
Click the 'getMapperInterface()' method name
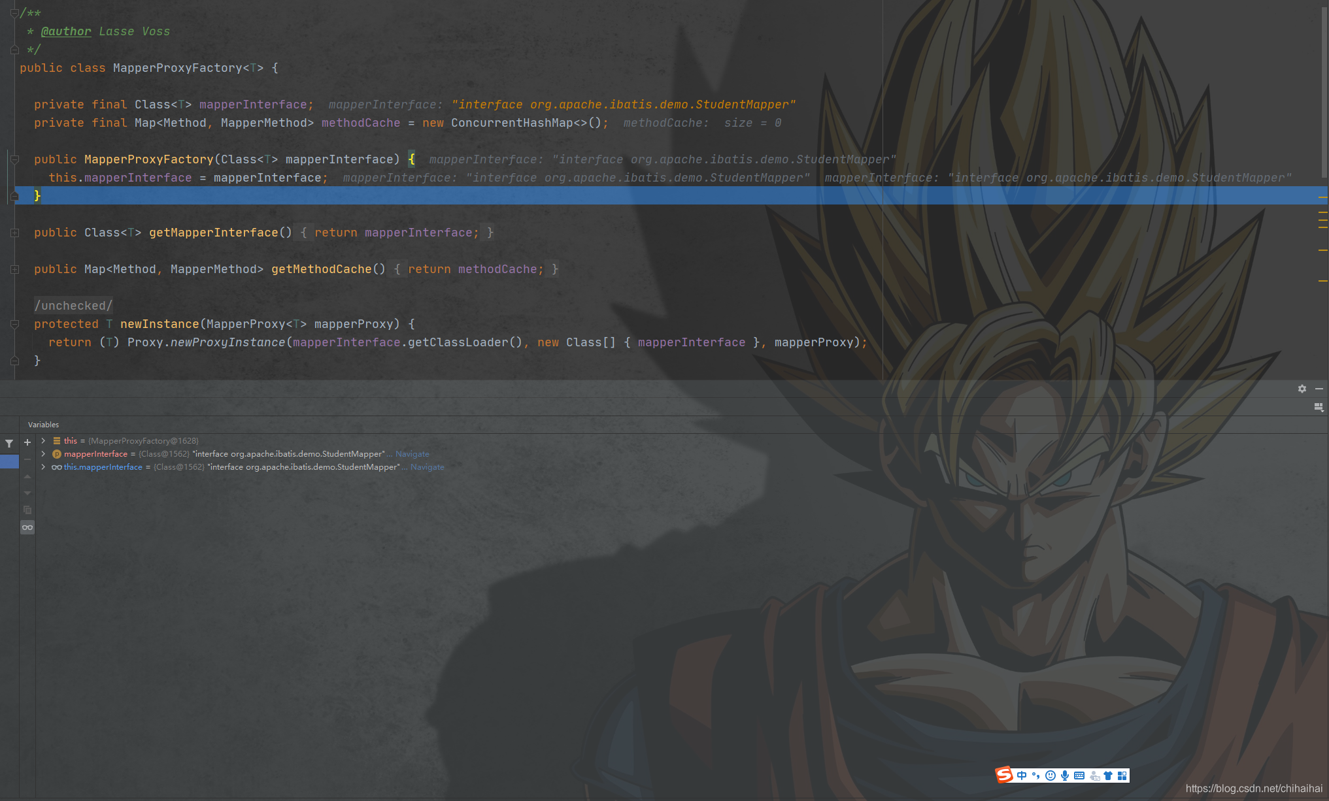coord(220,233)
